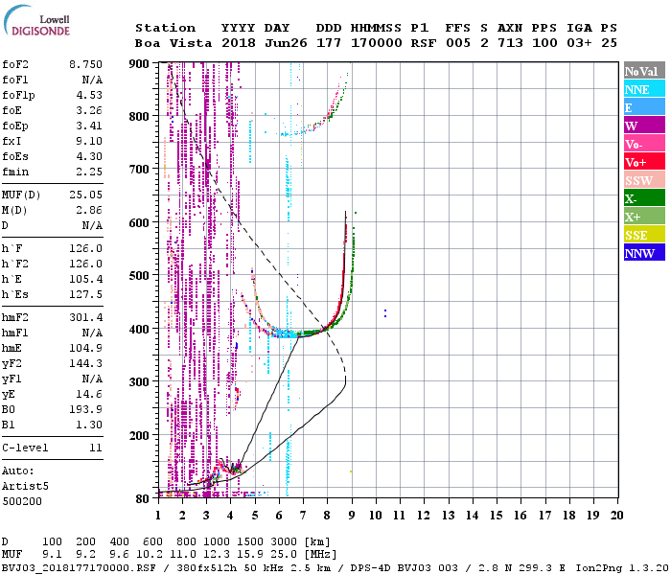
Task: Click the IGA value 03+
Action: click(x=579, y=43)
